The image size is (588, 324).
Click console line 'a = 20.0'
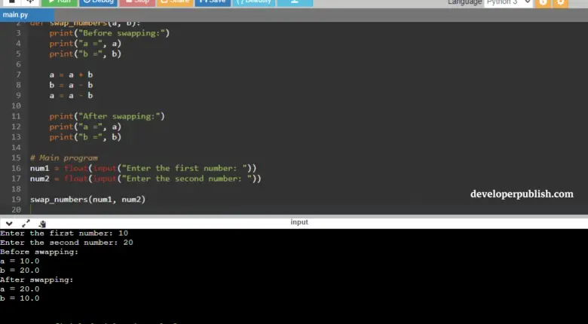point(20,289)
